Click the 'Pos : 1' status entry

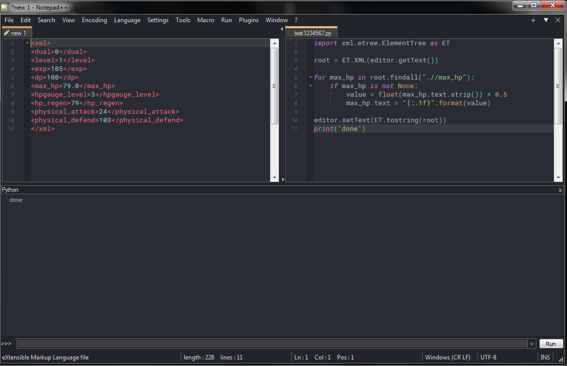[x=345, y=357]
